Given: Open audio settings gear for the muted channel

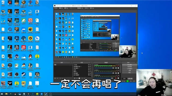Looking at the screenshot, I should point(118,78).
